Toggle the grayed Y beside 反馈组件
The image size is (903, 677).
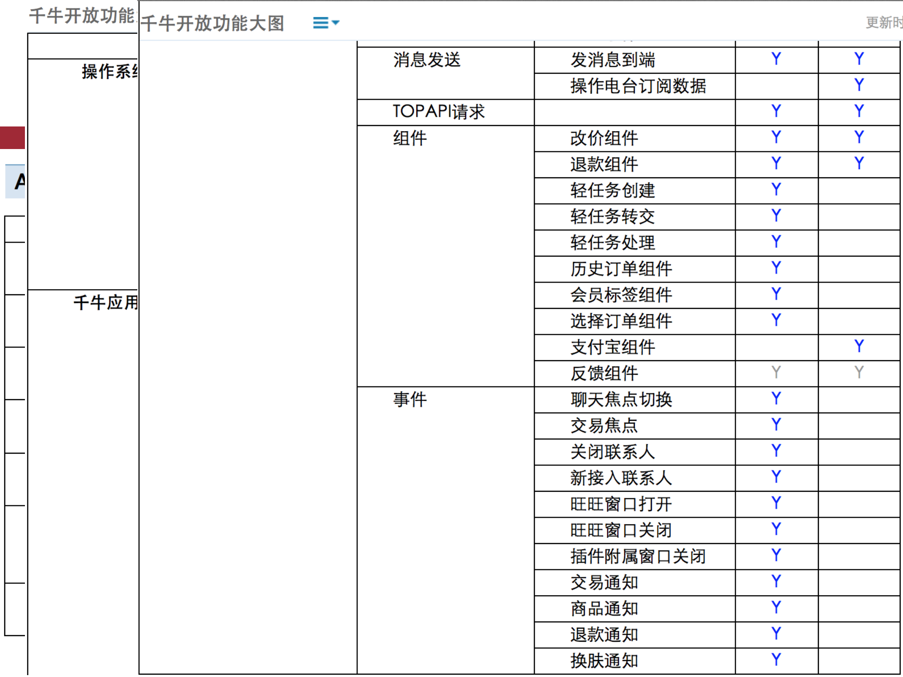775,372
